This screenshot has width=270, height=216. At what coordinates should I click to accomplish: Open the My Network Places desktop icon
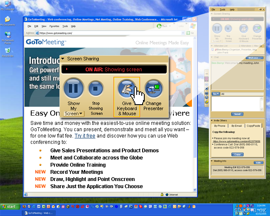pyautogui.click(x=8, y=38)
